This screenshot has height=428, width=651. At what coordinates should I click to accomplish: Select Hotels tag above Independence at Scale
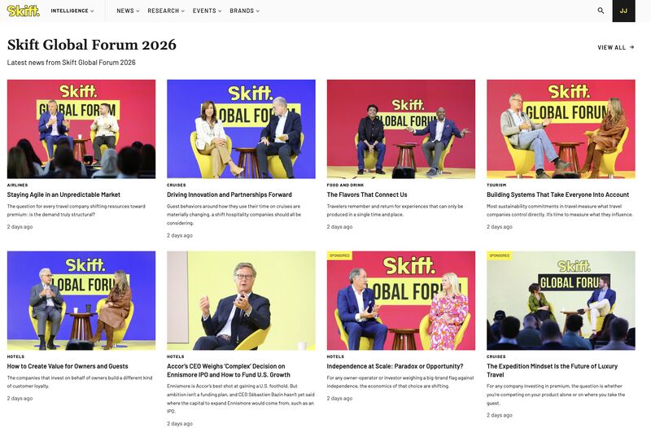(x=335, y=356)
